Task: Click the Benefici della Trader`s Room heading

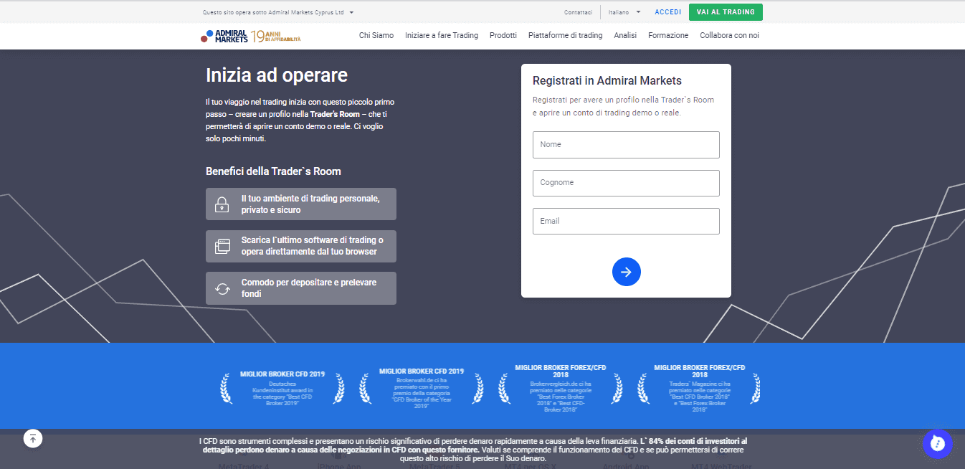Action: [x=273, y=171]
